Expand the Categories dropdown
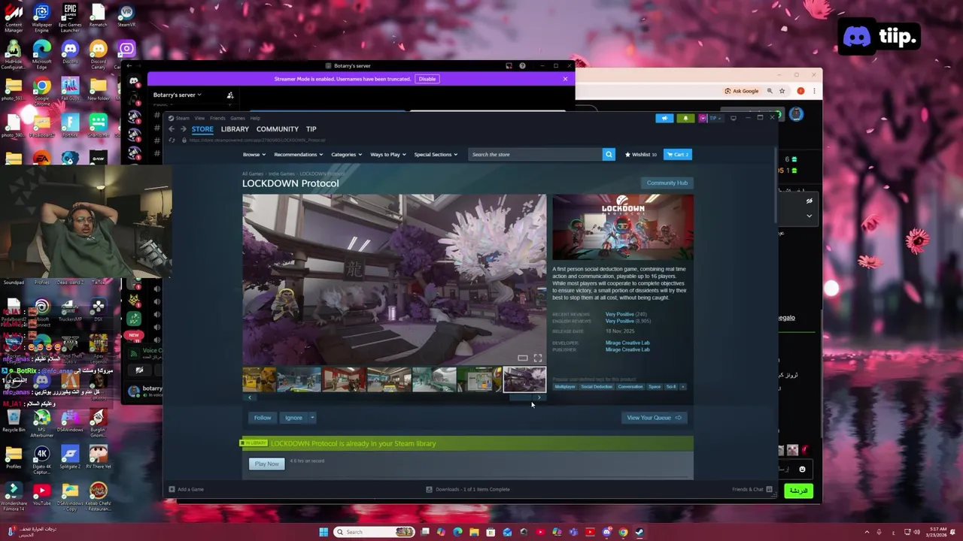The height and width of the screenshot is (541, 963). coord(346,154)
